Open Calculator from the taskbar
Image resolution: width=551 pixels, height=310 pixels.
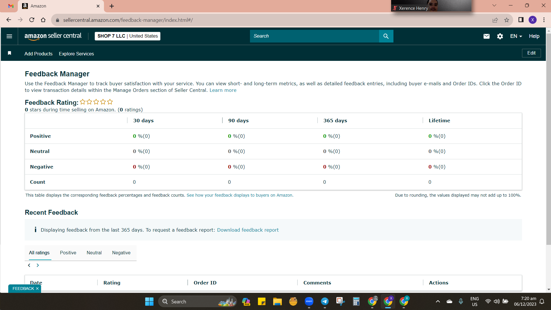tap(356, 301)
